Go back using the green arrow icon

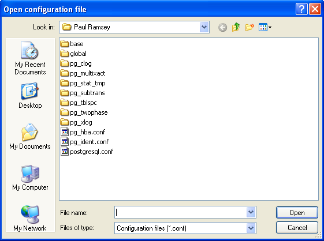(x=222, y=27)
